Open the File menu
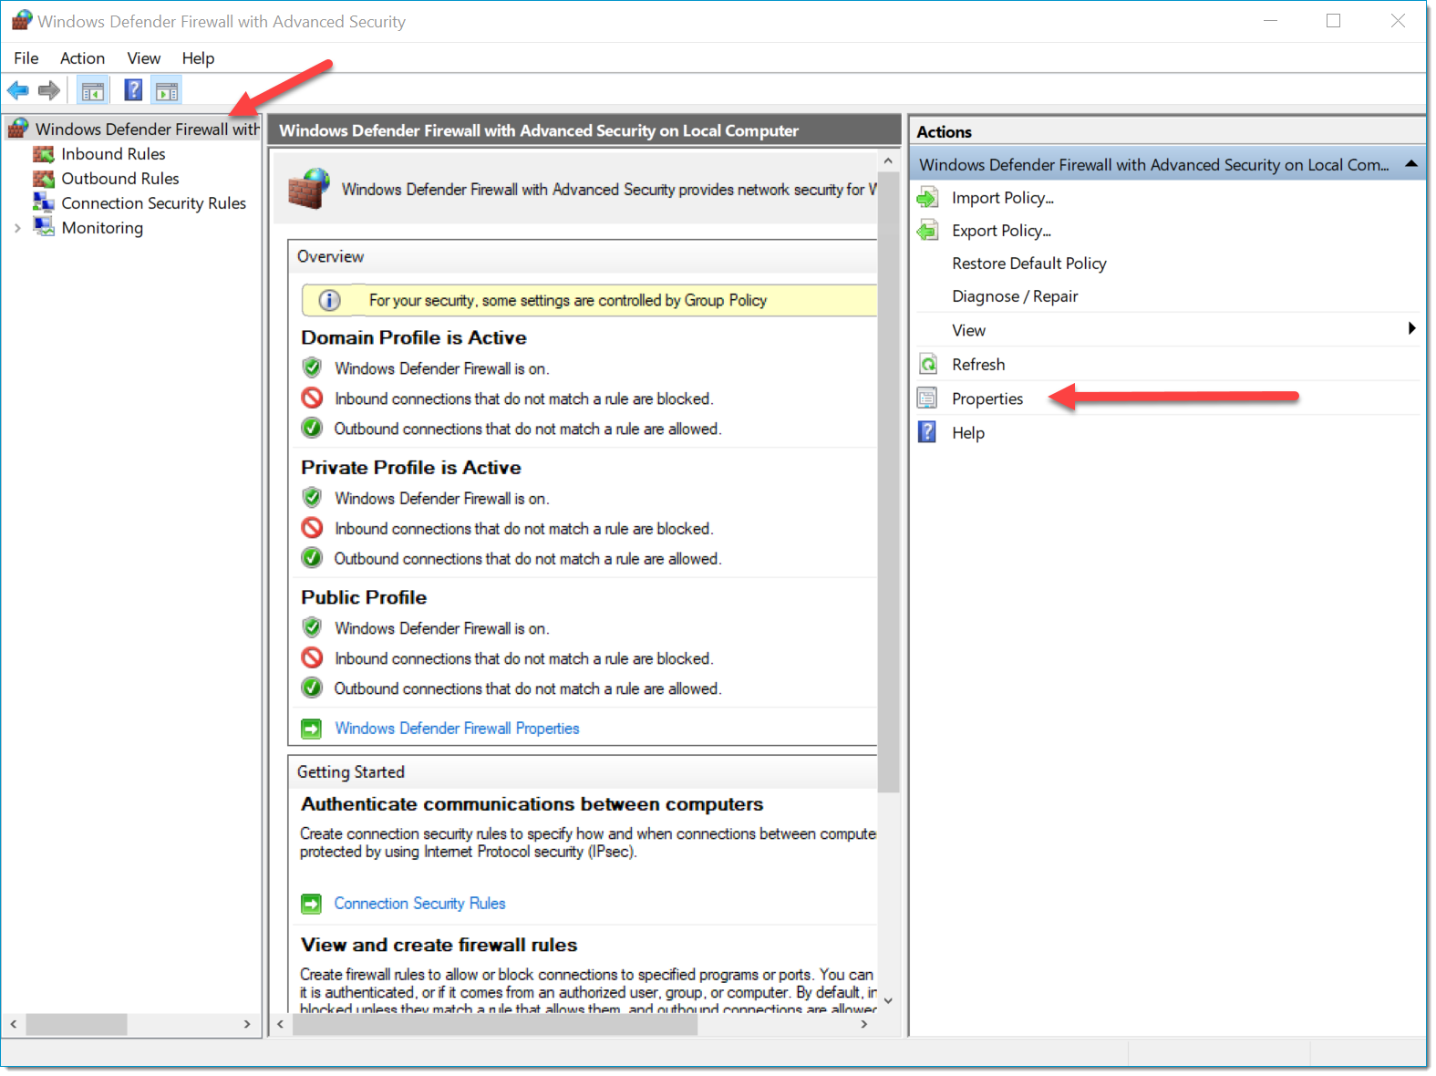 pyautogui.click(x=26, y=58)
